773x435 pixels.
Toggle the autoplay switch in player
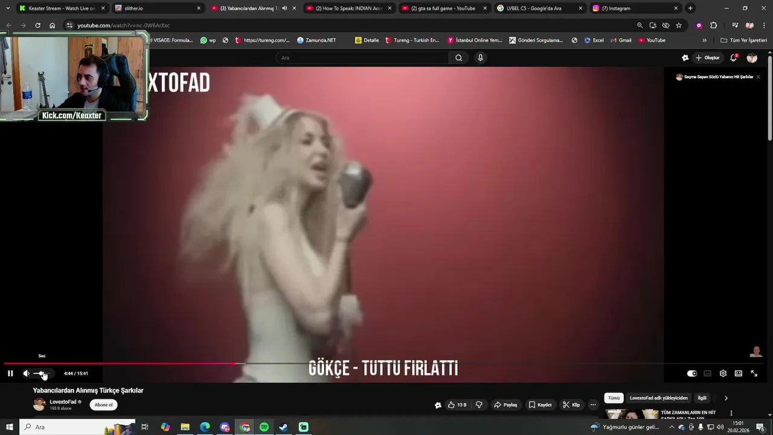point(692,373)
